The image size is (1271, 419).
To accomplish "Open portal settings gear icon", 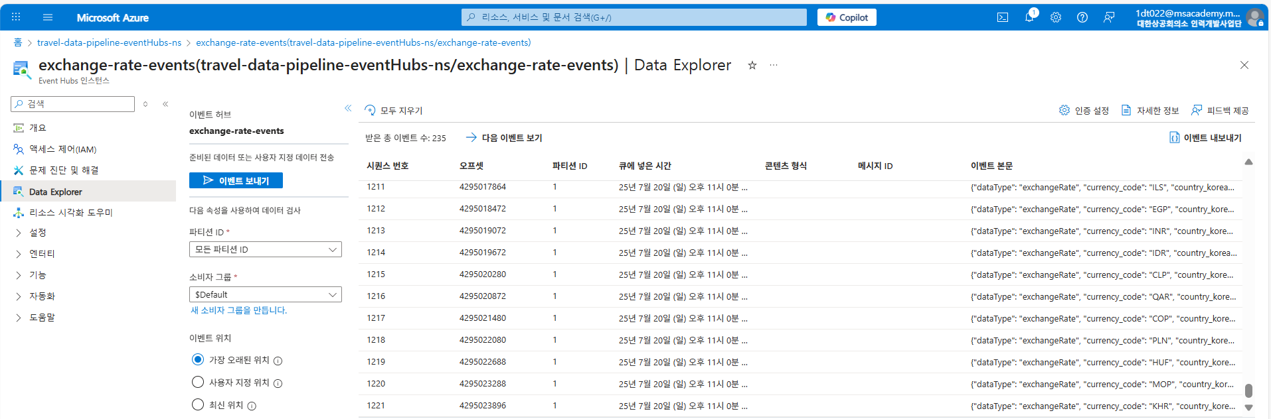I will 1056,18.
